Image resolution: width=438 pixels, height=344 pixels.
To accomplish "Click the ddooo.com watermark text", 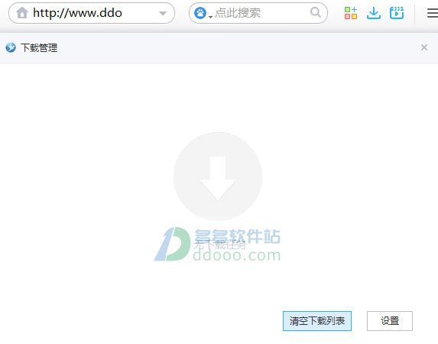I will tap(237, 255).
